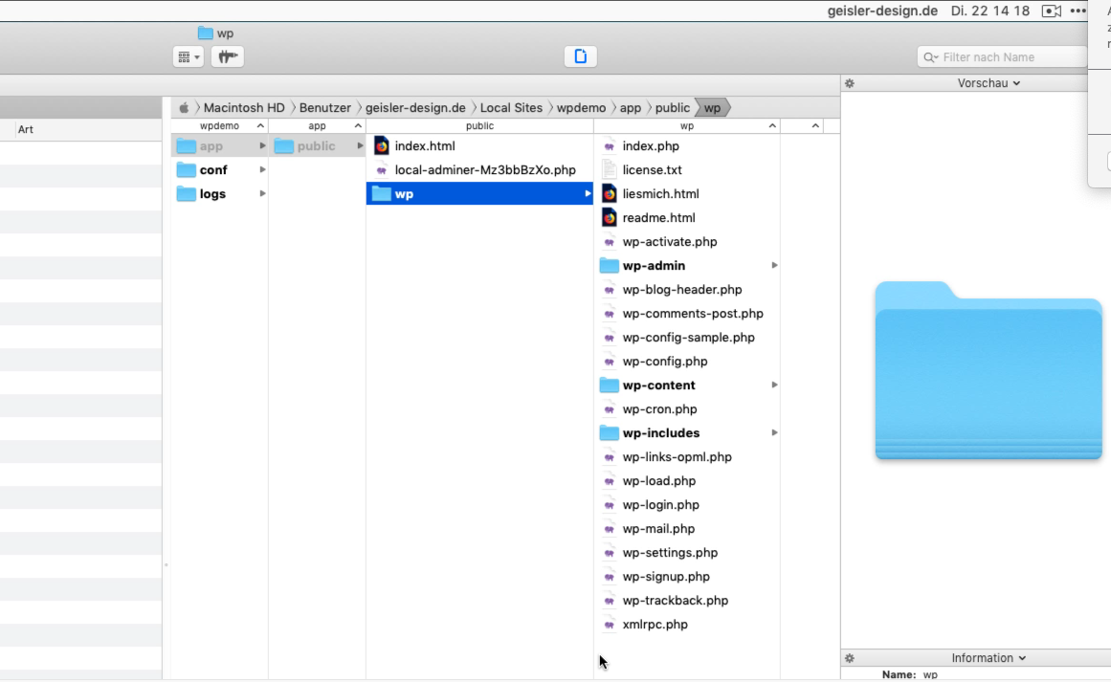Expand the logs folder arrow
This screenshot has height=682, width=1111.
[x=262, y=193]
